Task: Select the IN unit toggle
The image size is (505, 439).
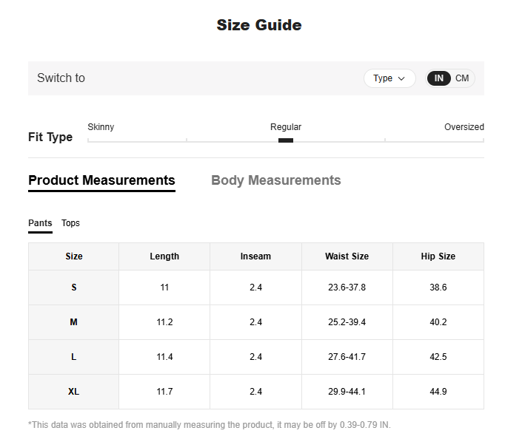Action: [438, 78]
